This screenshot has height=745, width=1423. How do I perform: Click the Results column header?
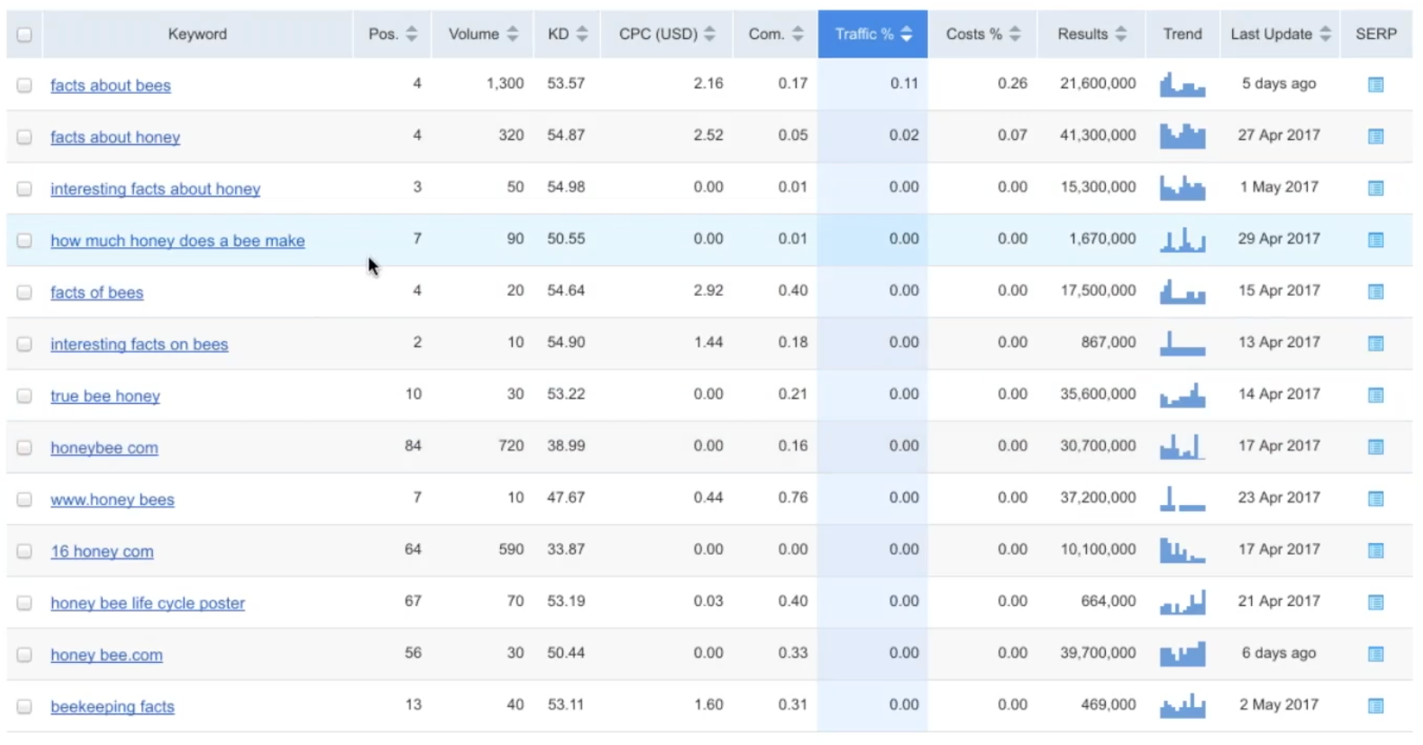1091,34
